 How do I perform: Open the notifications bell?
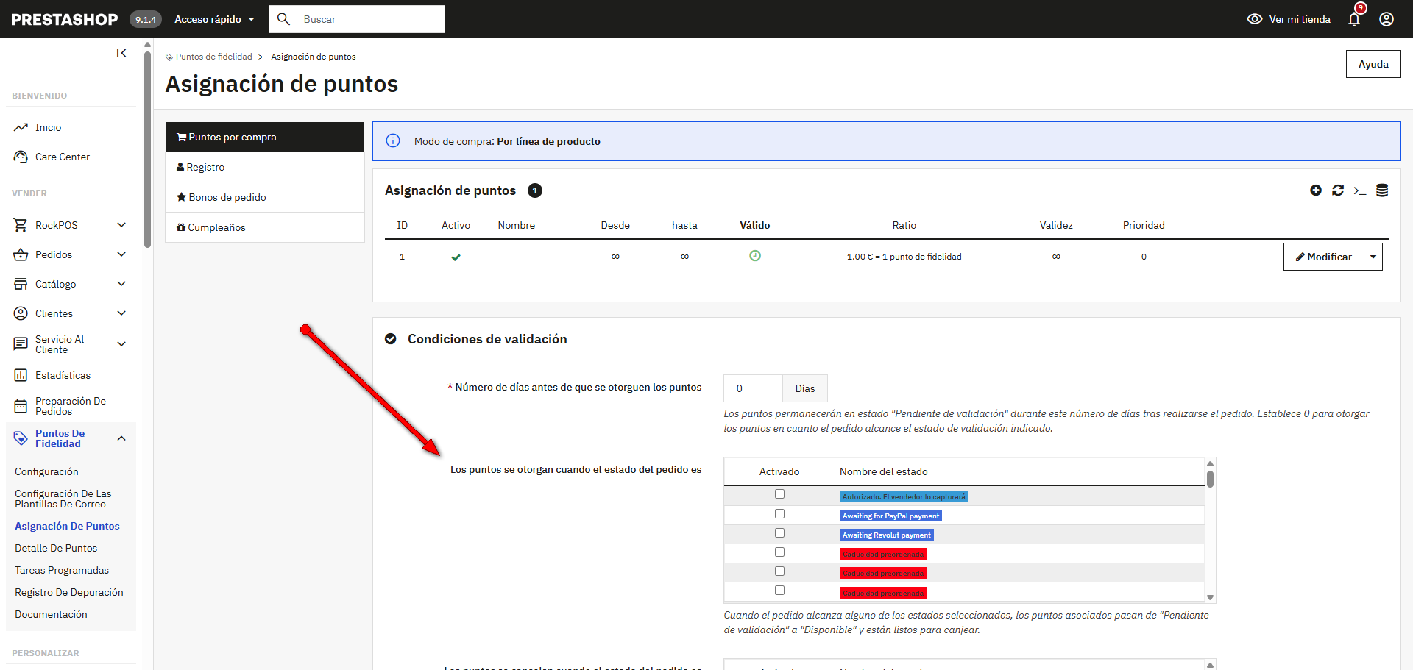(x=1354, y=19)
